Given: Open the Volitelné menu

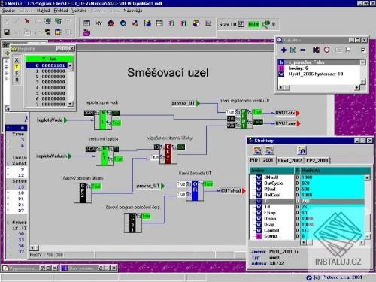Looking at the screenshot, I should (79, 11).
